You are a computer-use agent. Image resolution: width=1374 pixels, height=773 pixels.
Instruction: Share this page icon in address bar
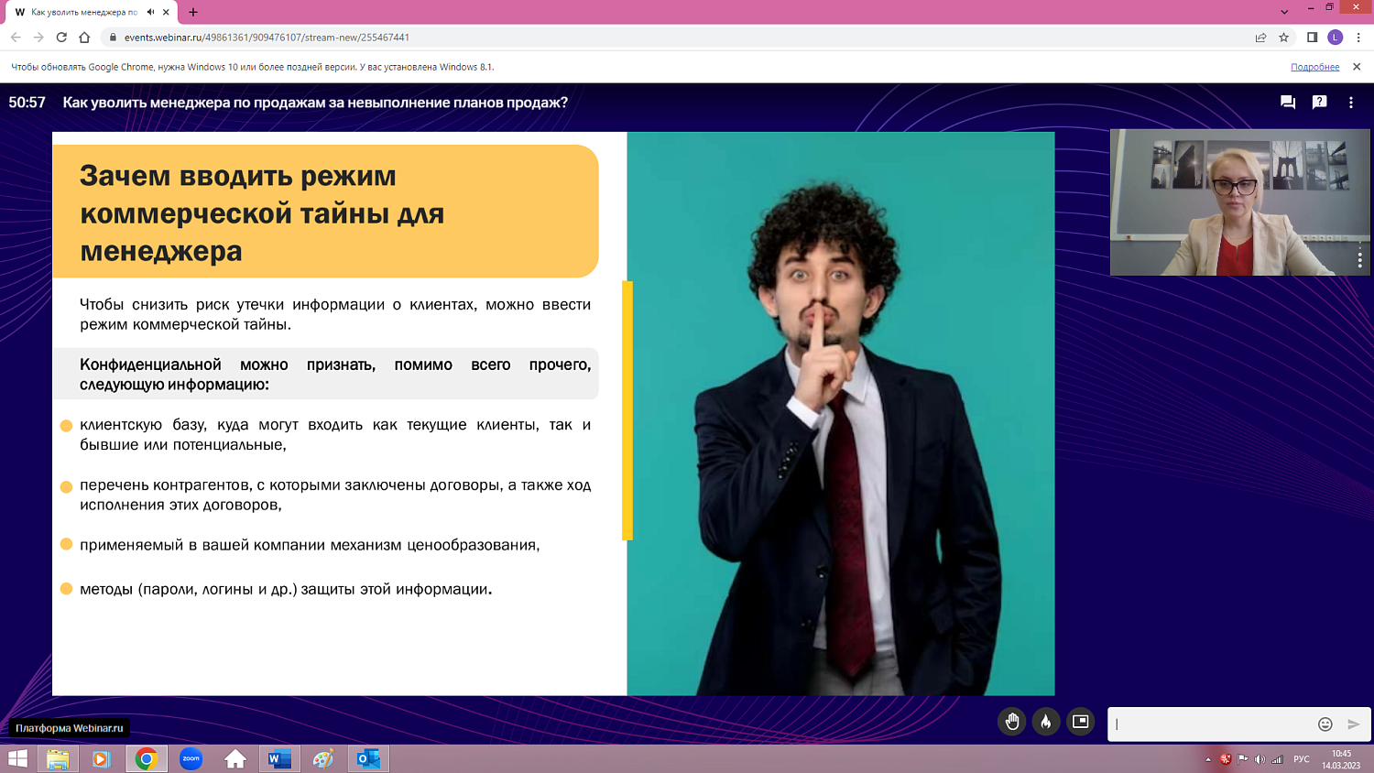coord(1260,38)
